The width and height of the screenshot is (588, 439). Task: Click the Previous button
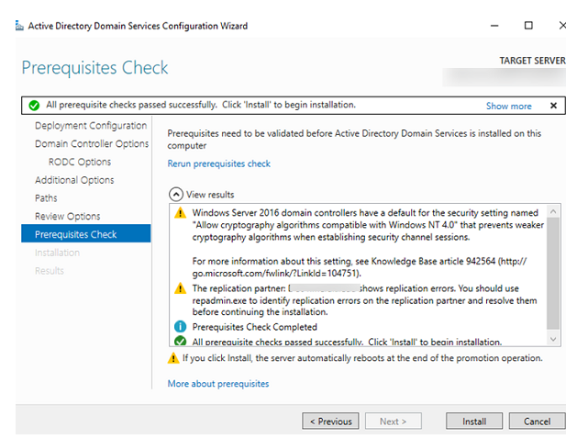(x=330, y=421)
